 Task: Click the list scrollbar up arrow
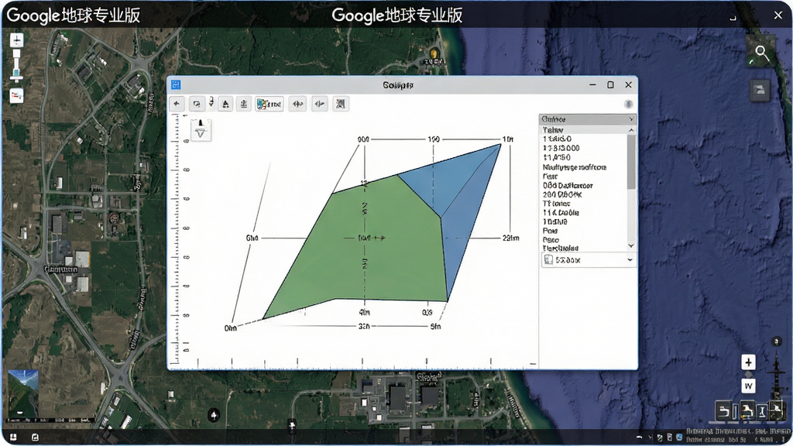click(x=631, y=130)
